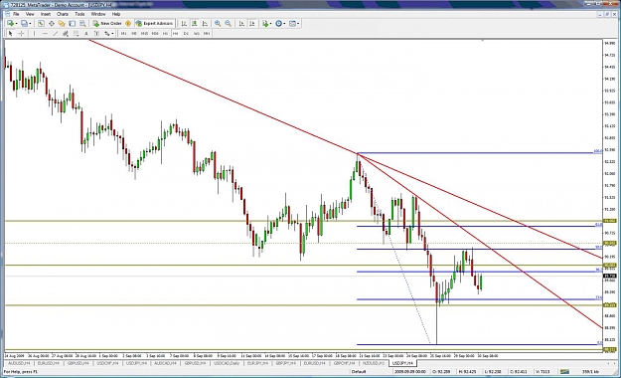Screen dimensions: 621x378
Task: Open the Tools menu
Action: click(x=79, y=14)
